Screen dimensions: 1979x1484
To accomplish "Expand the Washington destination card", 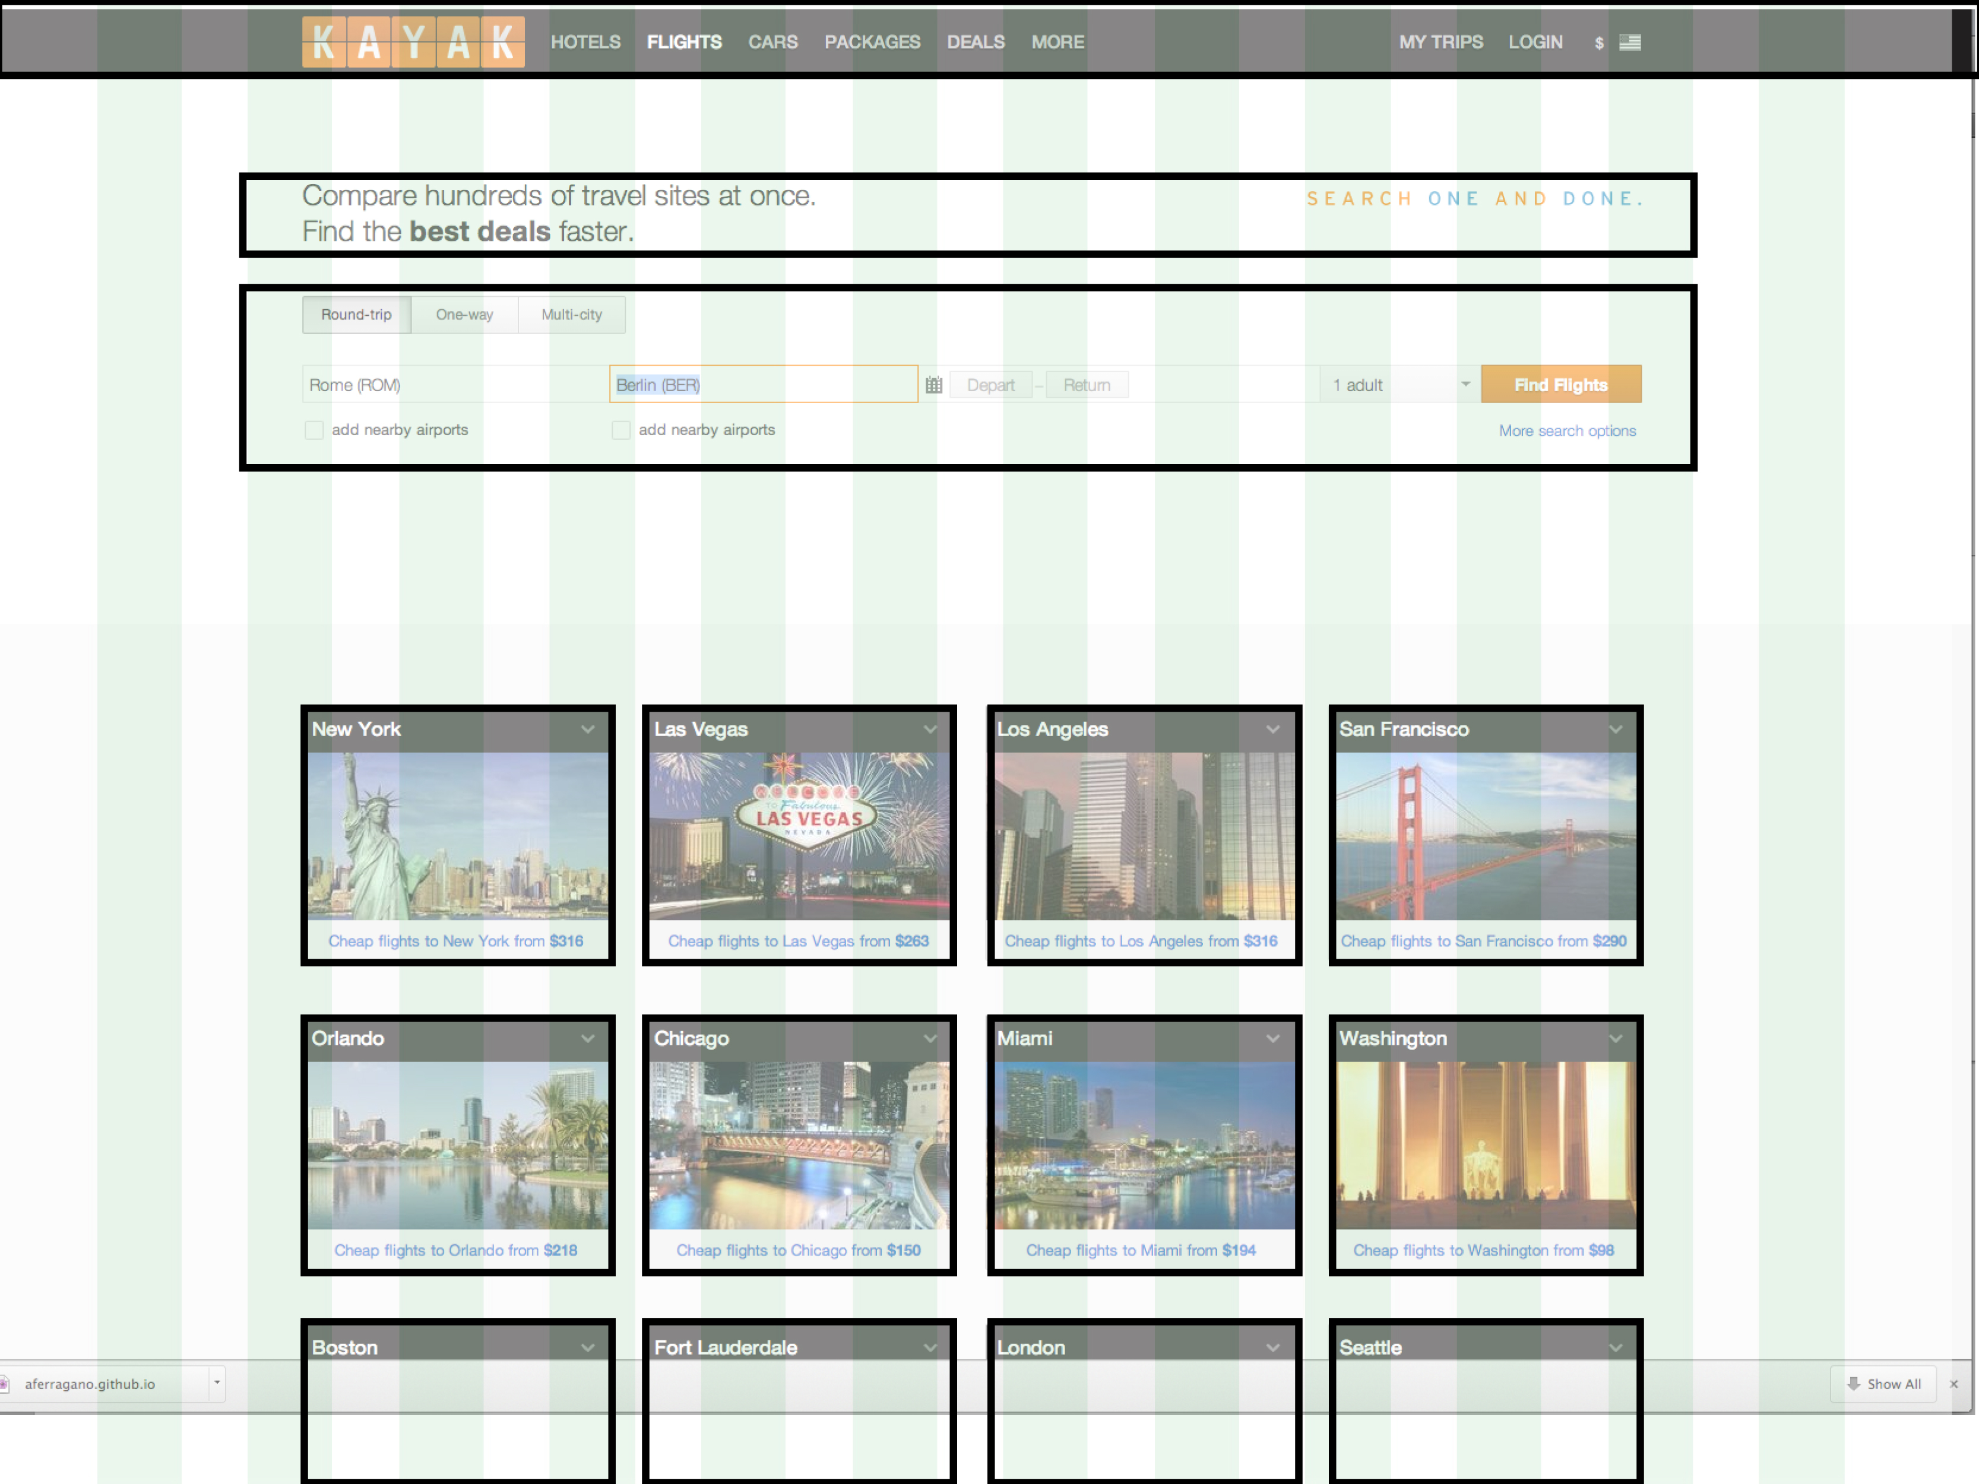I will pyautogui.click(x=1613, y=1038).
